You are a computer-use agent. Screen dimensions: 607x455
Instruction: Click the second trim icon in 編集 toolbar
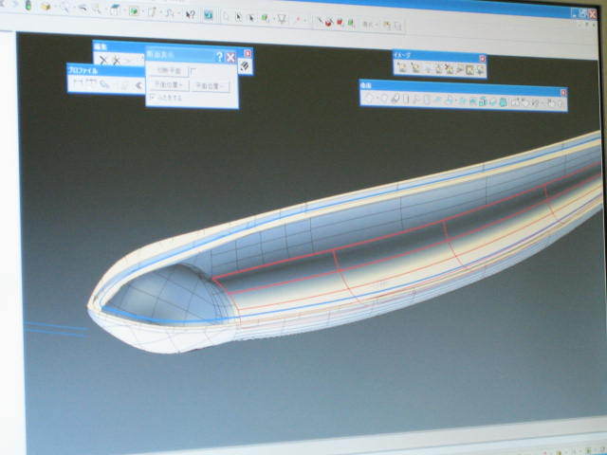pos(116,61)
